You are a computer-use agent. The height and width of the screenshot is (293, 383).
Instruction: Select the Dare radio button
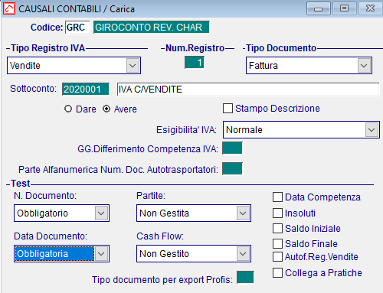(68, 109)
